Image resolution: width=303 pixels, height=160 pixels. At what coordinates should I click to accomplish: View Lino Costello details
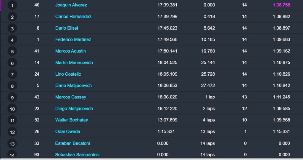[68, 74]
